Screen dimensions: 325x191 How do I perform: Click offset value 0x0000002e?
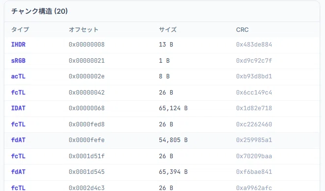[86, 76]
